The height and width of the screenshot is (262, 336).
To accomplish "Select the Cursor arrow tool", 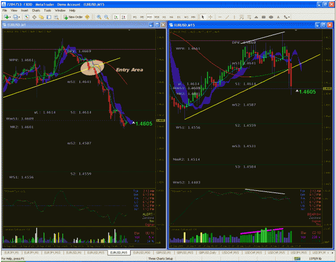I will tap(203, 17).
